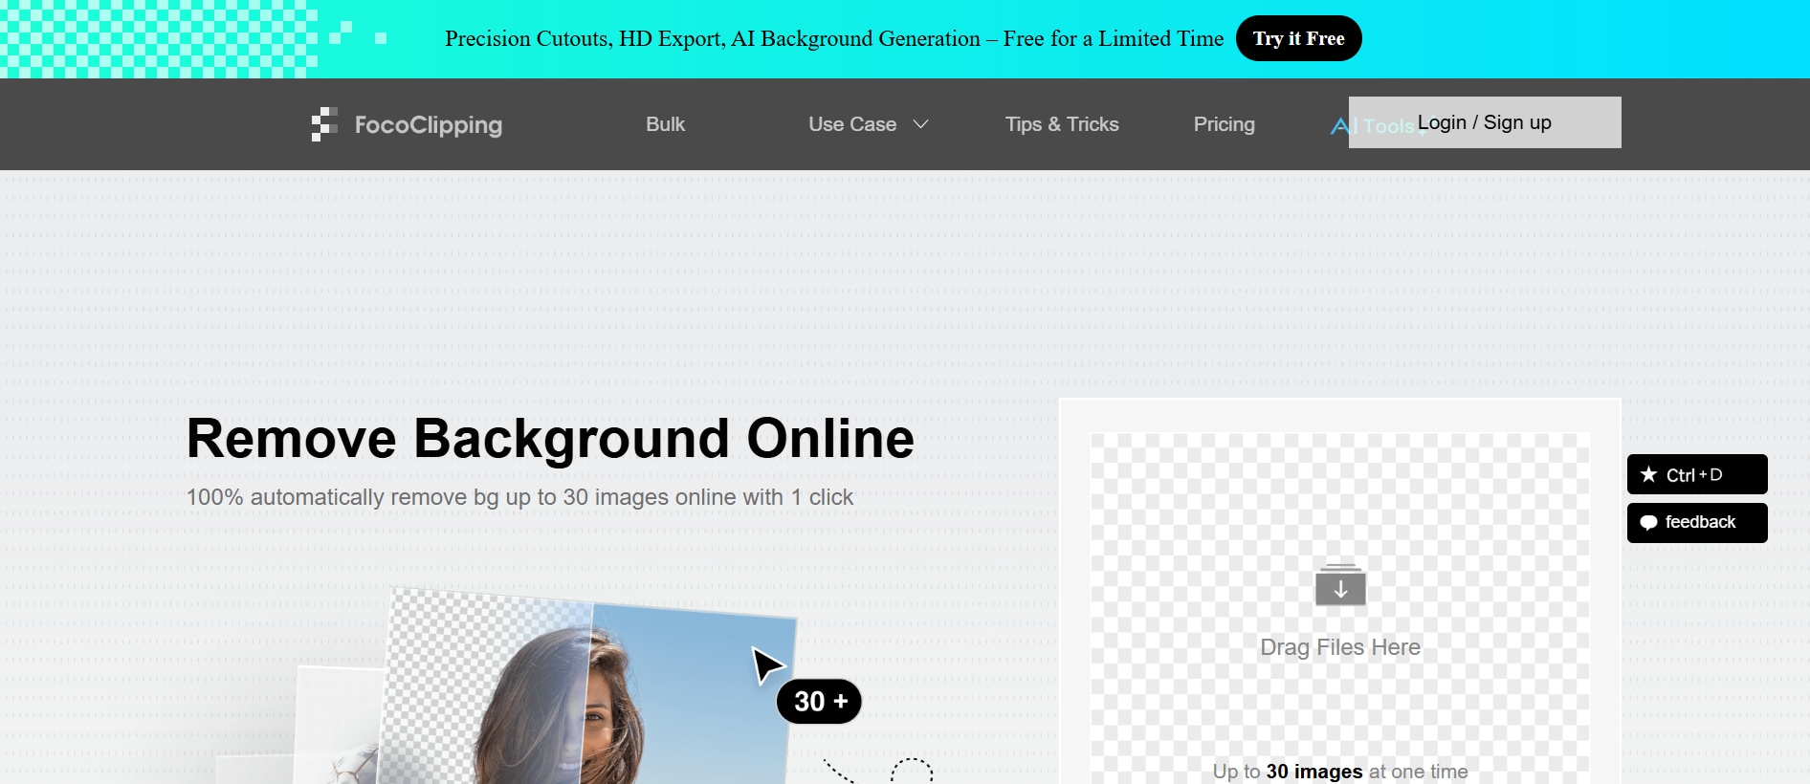
Task: Open the Bulk menu item
Action: click(665, 124)
